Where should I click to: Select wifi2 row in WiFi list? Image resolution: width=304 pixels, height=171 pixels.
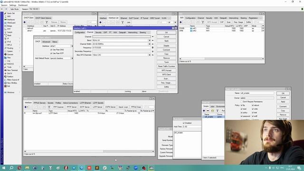(221, 30)
